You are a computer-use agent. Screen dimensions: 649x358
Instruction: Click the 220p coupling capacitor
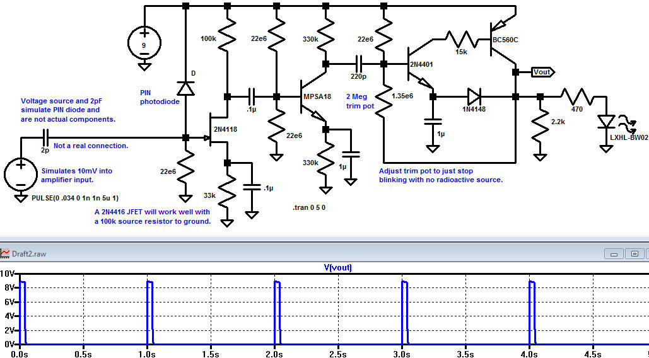[x=358, y=64]
